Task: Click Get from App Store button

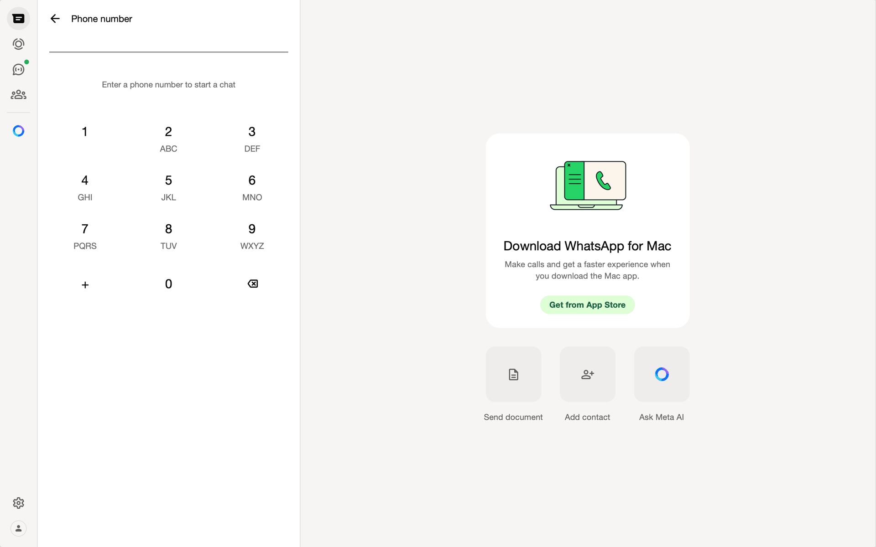Action: [x=587, y=305]
